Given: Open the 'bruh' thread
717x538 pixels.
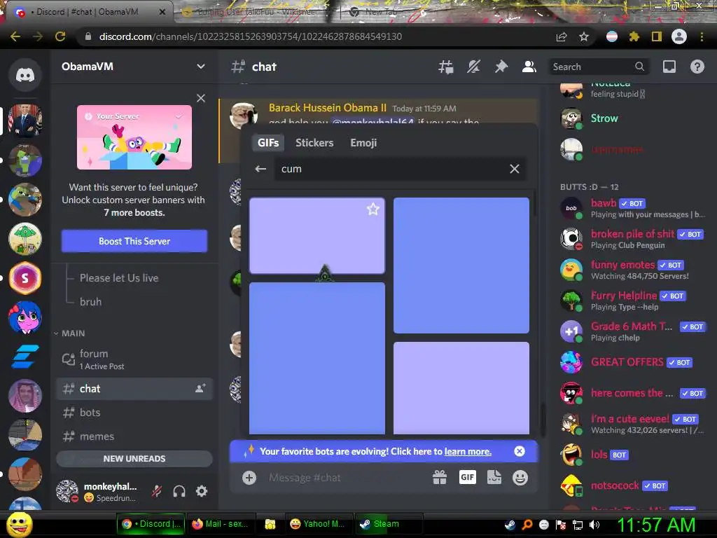Looking at the screenshot, I should click(x=90, y=301).
